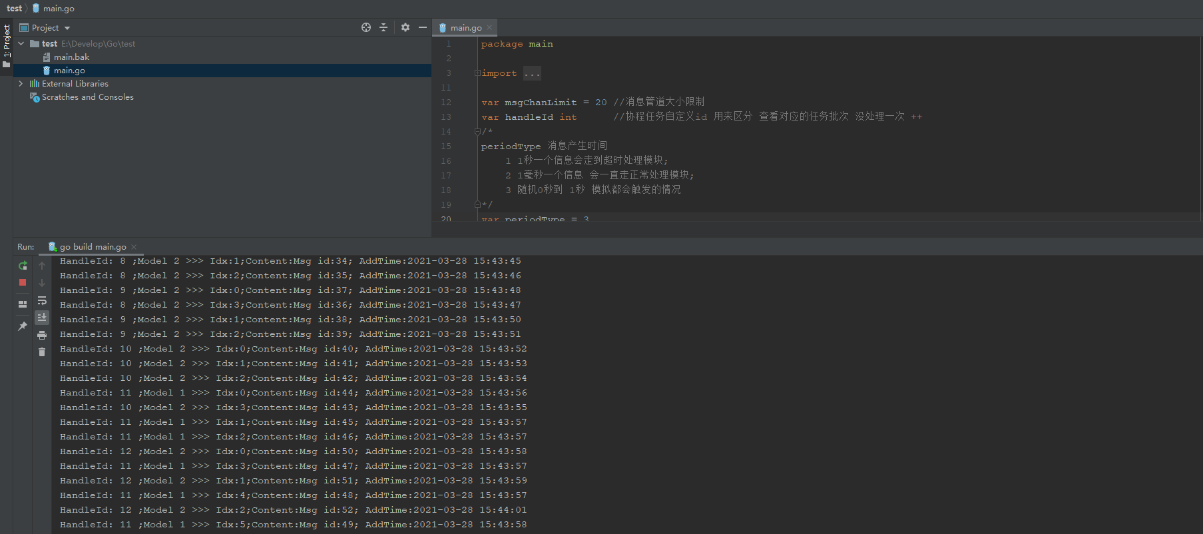
Task: Click console line with Msg id:40
Action: [293, 349]
